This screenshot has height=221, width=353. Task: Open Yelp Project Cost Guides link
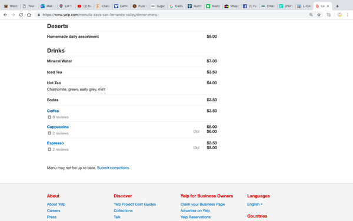135,204
